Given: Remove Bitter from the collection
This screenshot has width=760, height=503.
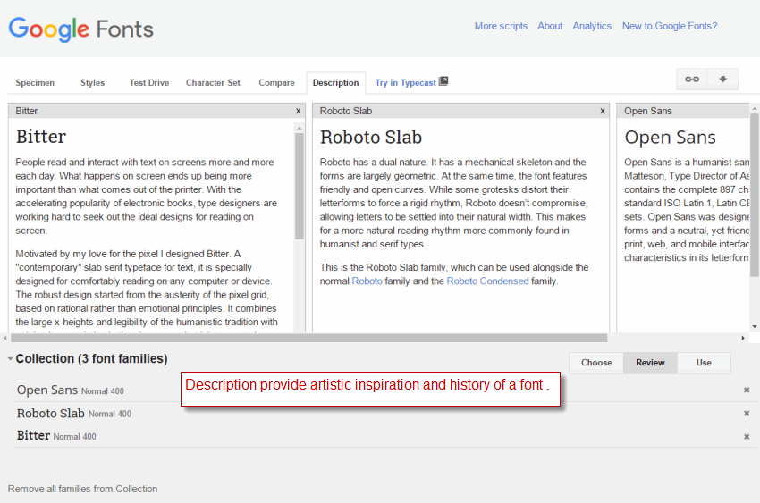Looking at the screenshot, I should coord(747,436).
